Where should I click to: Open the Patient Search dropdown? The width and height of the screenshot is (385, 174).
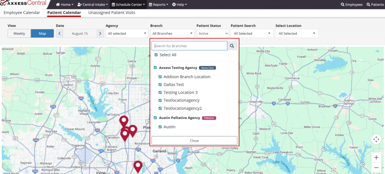[252, 33]
